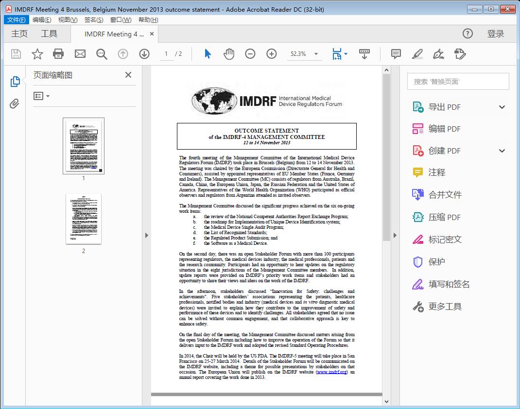Click the Fill and Sign pen icon
The width and height of the screenshot is (520, 409).
click(x=438, y=54)
